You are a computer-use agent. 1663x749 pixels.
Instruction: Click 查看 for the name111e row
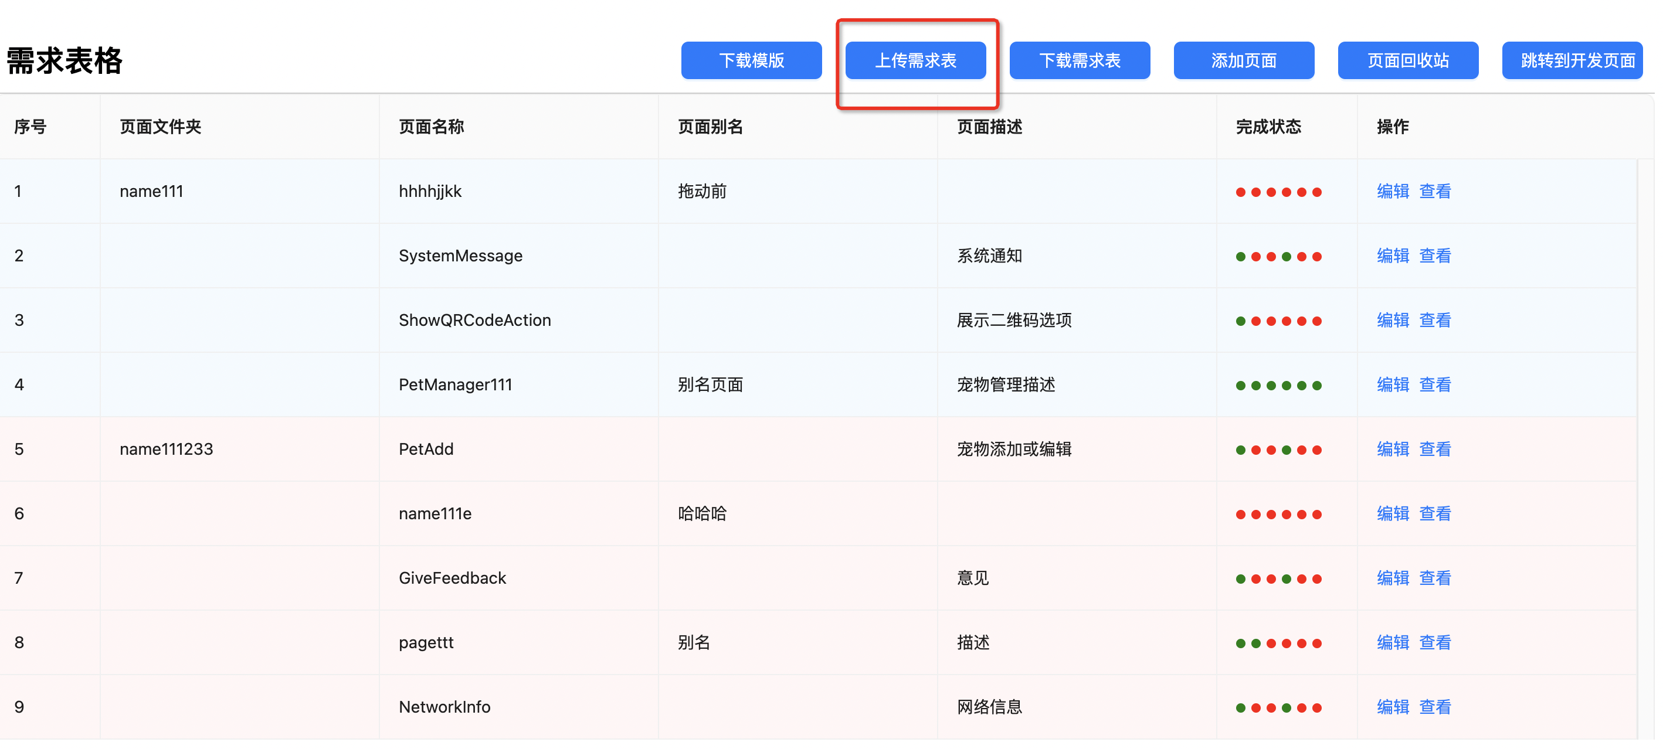coord(1434,514)
